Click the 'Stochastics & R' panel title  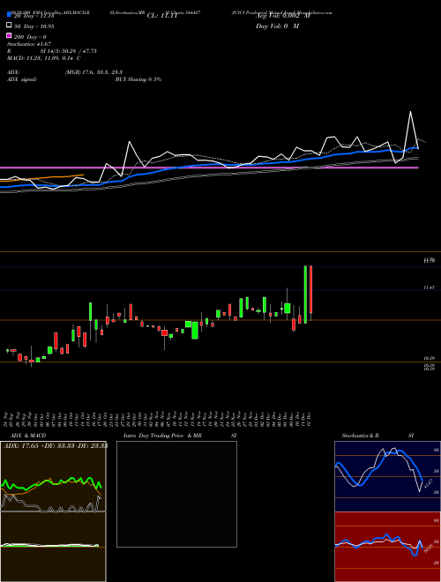point(360,436)
